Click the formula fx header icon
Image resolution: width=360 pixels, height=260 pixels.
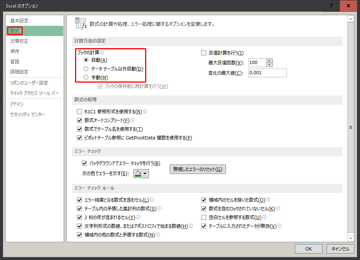point(81,23)
